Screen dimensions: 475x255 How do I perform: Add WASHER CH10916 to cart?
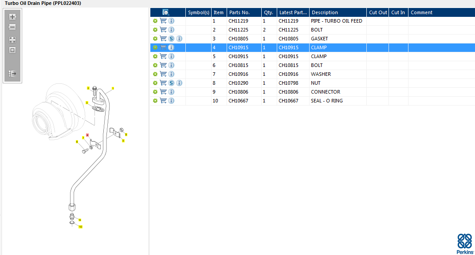pyautogui.click(x=163, y=74)
